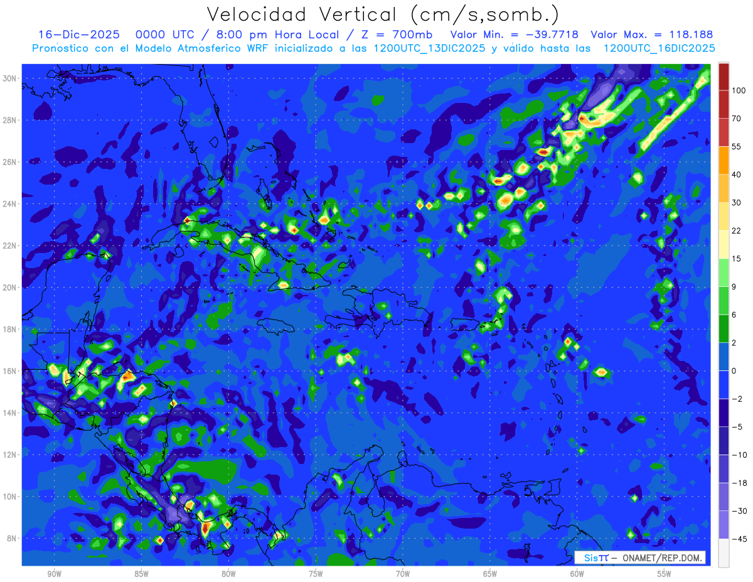Image resolution: width=753 pixels, height=582 pixels.
Task: Pick the dark green swatch between 2 and 6
Action: click(x=724, y=328)
